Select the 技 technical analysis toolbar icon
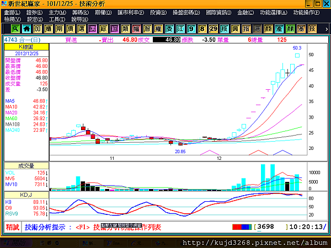The image size is (331, 248). click(312, 29)
